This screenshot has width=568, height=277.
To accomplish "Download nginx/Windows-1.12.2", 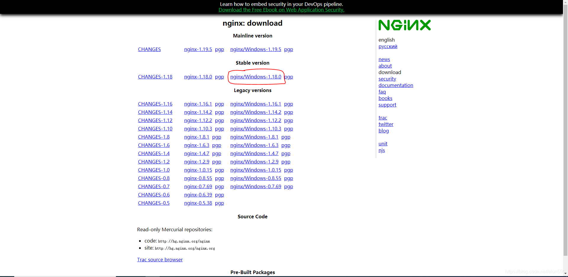I will (x=256, y=120).
